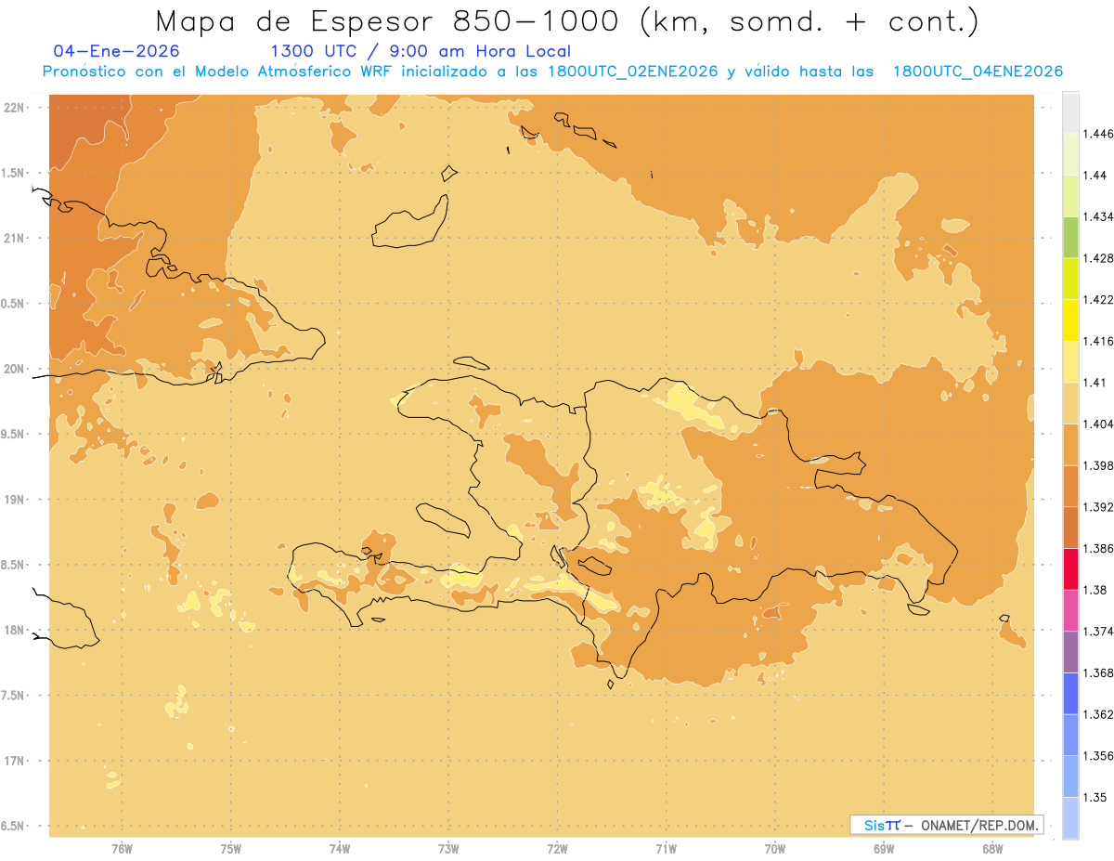
Task: Click the '18N' latitude axis label
Action: pyautogui.click(x=14, y=630)
